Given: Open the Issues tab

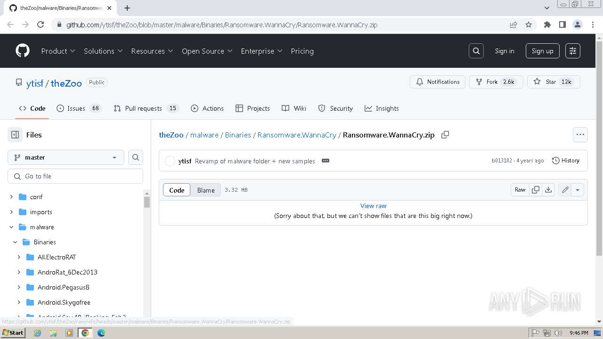Looking at the screenshot, I should tap(79, 108).
